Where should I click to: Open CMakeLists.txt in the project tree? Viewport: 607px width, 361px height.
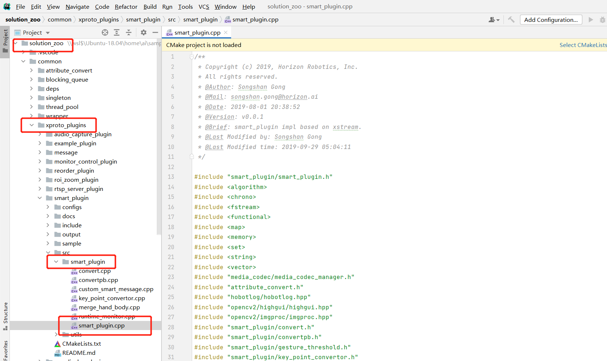click(x=81, y=344)
